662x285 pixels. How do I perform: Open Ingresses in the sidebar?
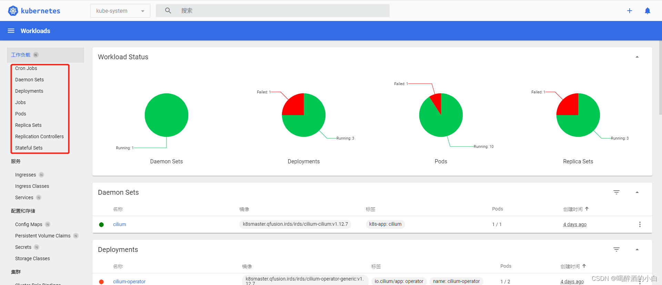coord(26,175)
